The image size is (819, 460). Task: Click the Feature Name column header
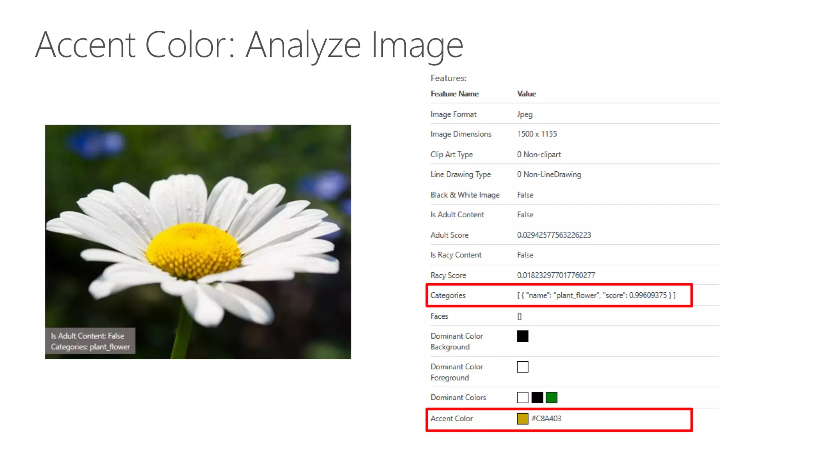pos(454,94)
